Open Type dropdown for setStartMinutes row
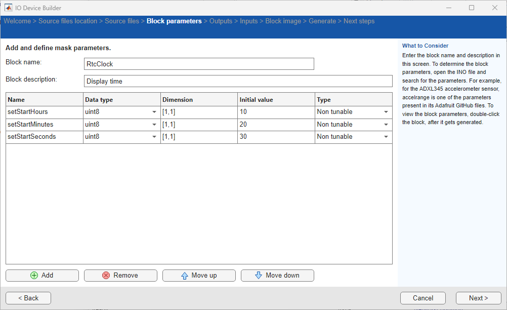507x310 pixels. point(386,124)
